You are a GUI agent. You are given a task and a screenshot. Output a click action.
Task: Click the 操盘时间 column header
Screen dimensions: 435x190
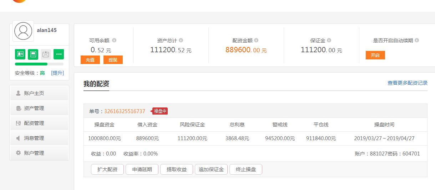click(x=384, y=125)
